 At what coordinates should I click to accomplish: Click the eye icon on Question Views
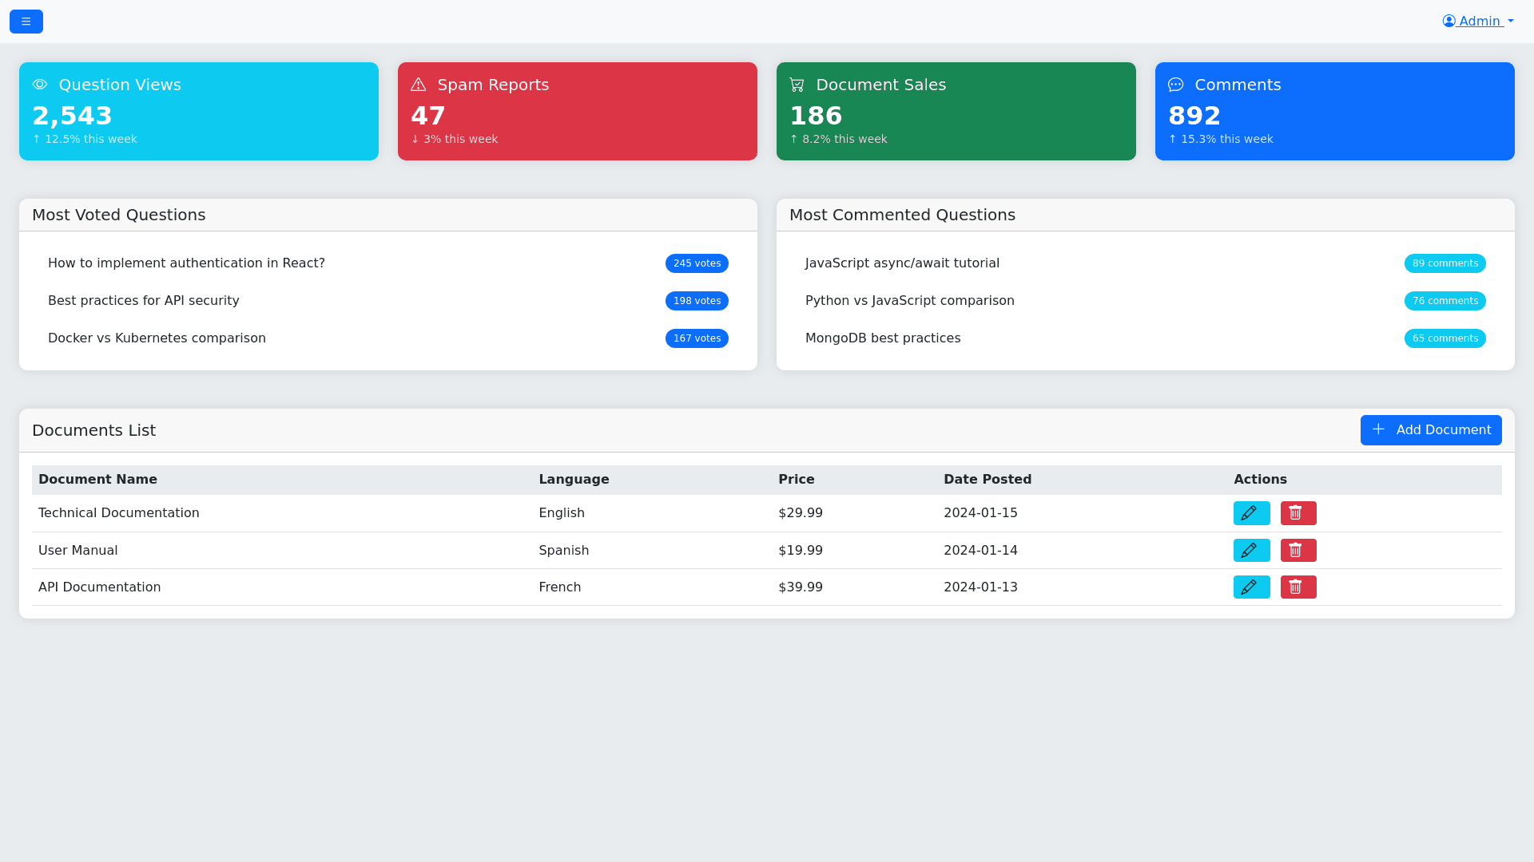click(40, 85)
